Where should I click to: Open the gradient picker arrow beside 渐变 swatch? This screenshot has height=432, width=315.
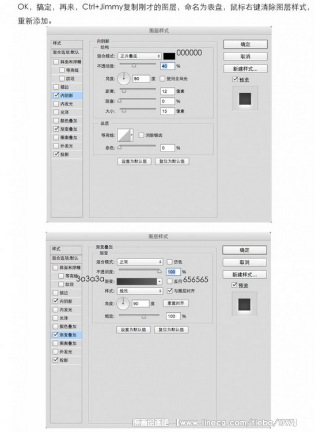pos(160,281)
